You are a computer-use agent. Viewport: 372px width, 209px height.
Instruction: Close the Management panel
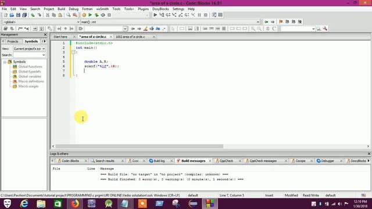click(x=45, y=35)
